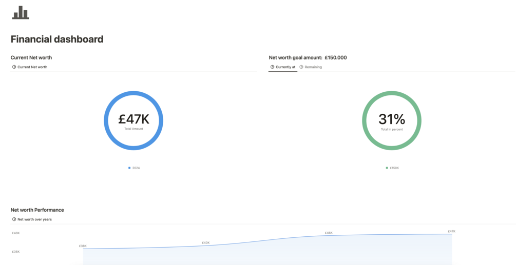This screenshot has height=265, width=516.
Task: Click the Net worth Performance heading
Action: [x=37, y=210]
